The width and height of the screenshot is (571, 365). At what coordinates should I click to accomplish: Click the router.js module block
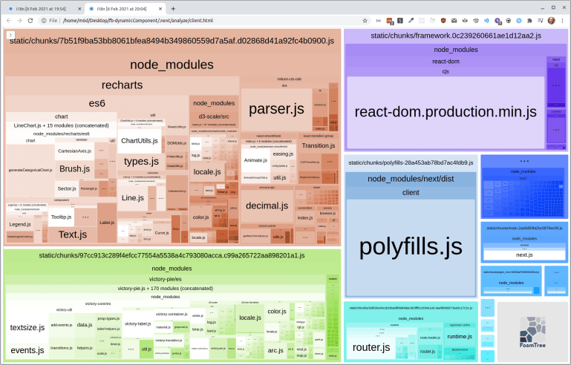(x=371, y=347)
